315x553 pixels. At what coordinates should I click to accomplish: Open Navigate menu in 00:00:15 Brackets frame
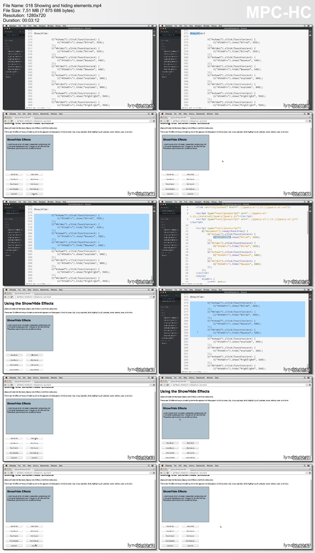[x=42, y=26]
